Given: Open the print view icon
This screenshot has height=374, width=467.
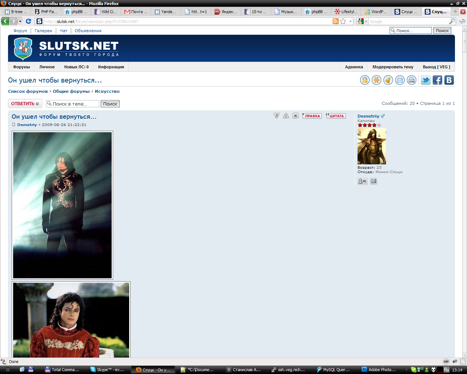Looking at the screenshot, I should (x=411, y=80).
